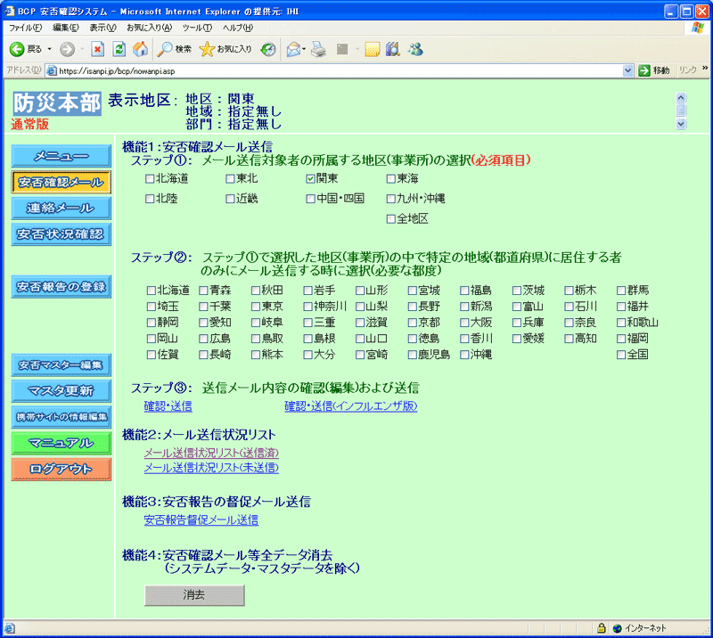This screenshot has width=713, height=638.
Task: Open the Mail button dropdown arrow
Action: pos(304,49)
